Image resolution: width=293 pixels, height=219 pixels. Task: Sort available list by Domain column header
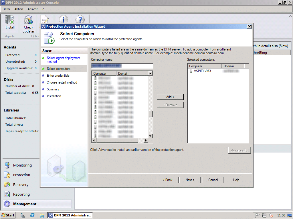point(132,73)
